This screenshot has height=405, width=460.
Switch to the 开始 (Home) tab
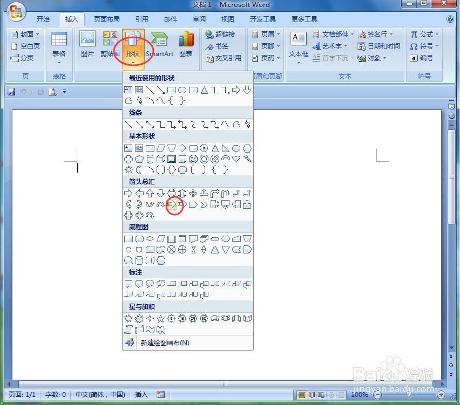click(43, 19)
